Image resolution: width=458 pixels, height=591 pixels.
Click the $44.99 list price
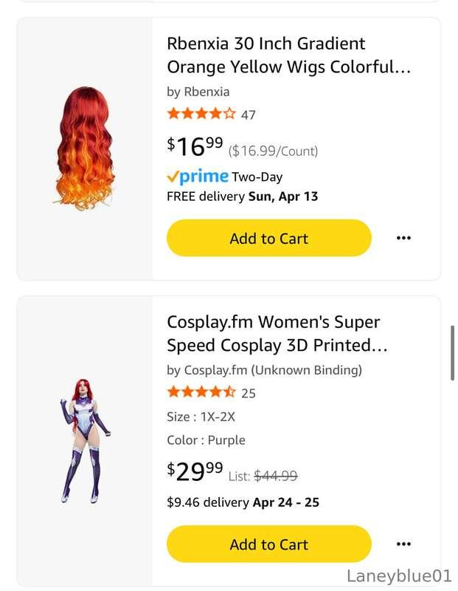pyautogui.click(x=275, y=476)
